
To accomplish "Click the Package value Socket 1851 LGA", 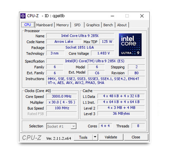I will tap(80, 47).
